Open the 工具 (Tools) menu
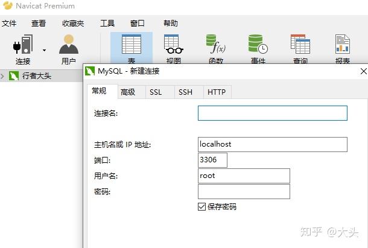368x248 pixels. pos(107,24)
